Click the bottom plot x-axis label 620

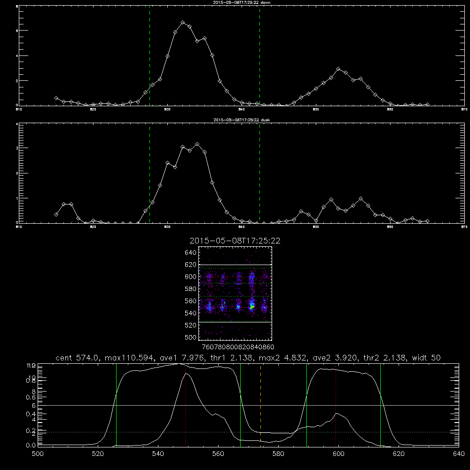coord(399,454)
